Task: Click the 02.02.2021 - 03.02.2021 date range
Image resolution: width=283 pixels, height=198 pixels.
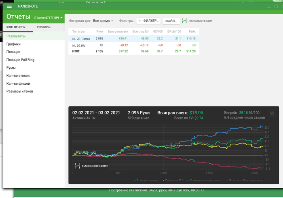Action: coord(96,113)
